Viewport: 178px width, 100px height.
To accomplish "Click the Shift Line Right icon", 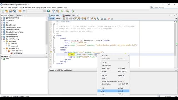I will 105,19.
